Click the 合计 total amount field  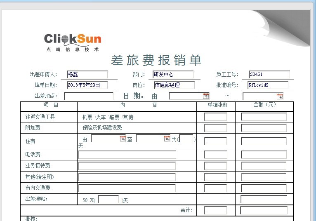pyautogui.click(x=264, y=210)
